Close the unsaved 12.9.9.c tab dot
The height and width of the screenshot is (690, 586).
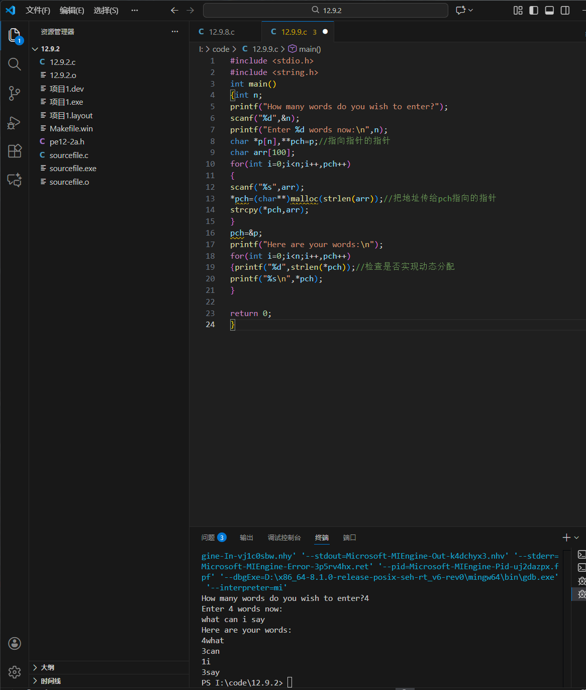325,32
